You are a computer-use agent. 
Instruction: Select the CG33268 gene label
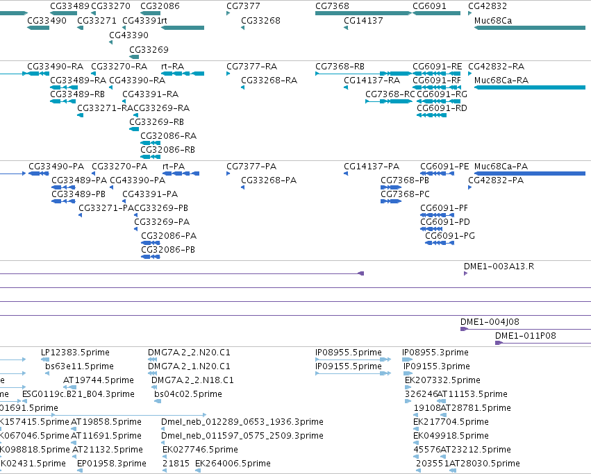[x=261, y=21]
